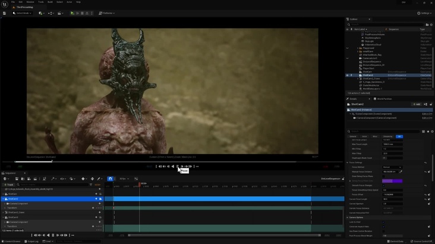The width and height of the screenshot is (435, 244).
Task: Toggle visibility eye for ShotCam2 in the Outliner
Action: [347, 75]
